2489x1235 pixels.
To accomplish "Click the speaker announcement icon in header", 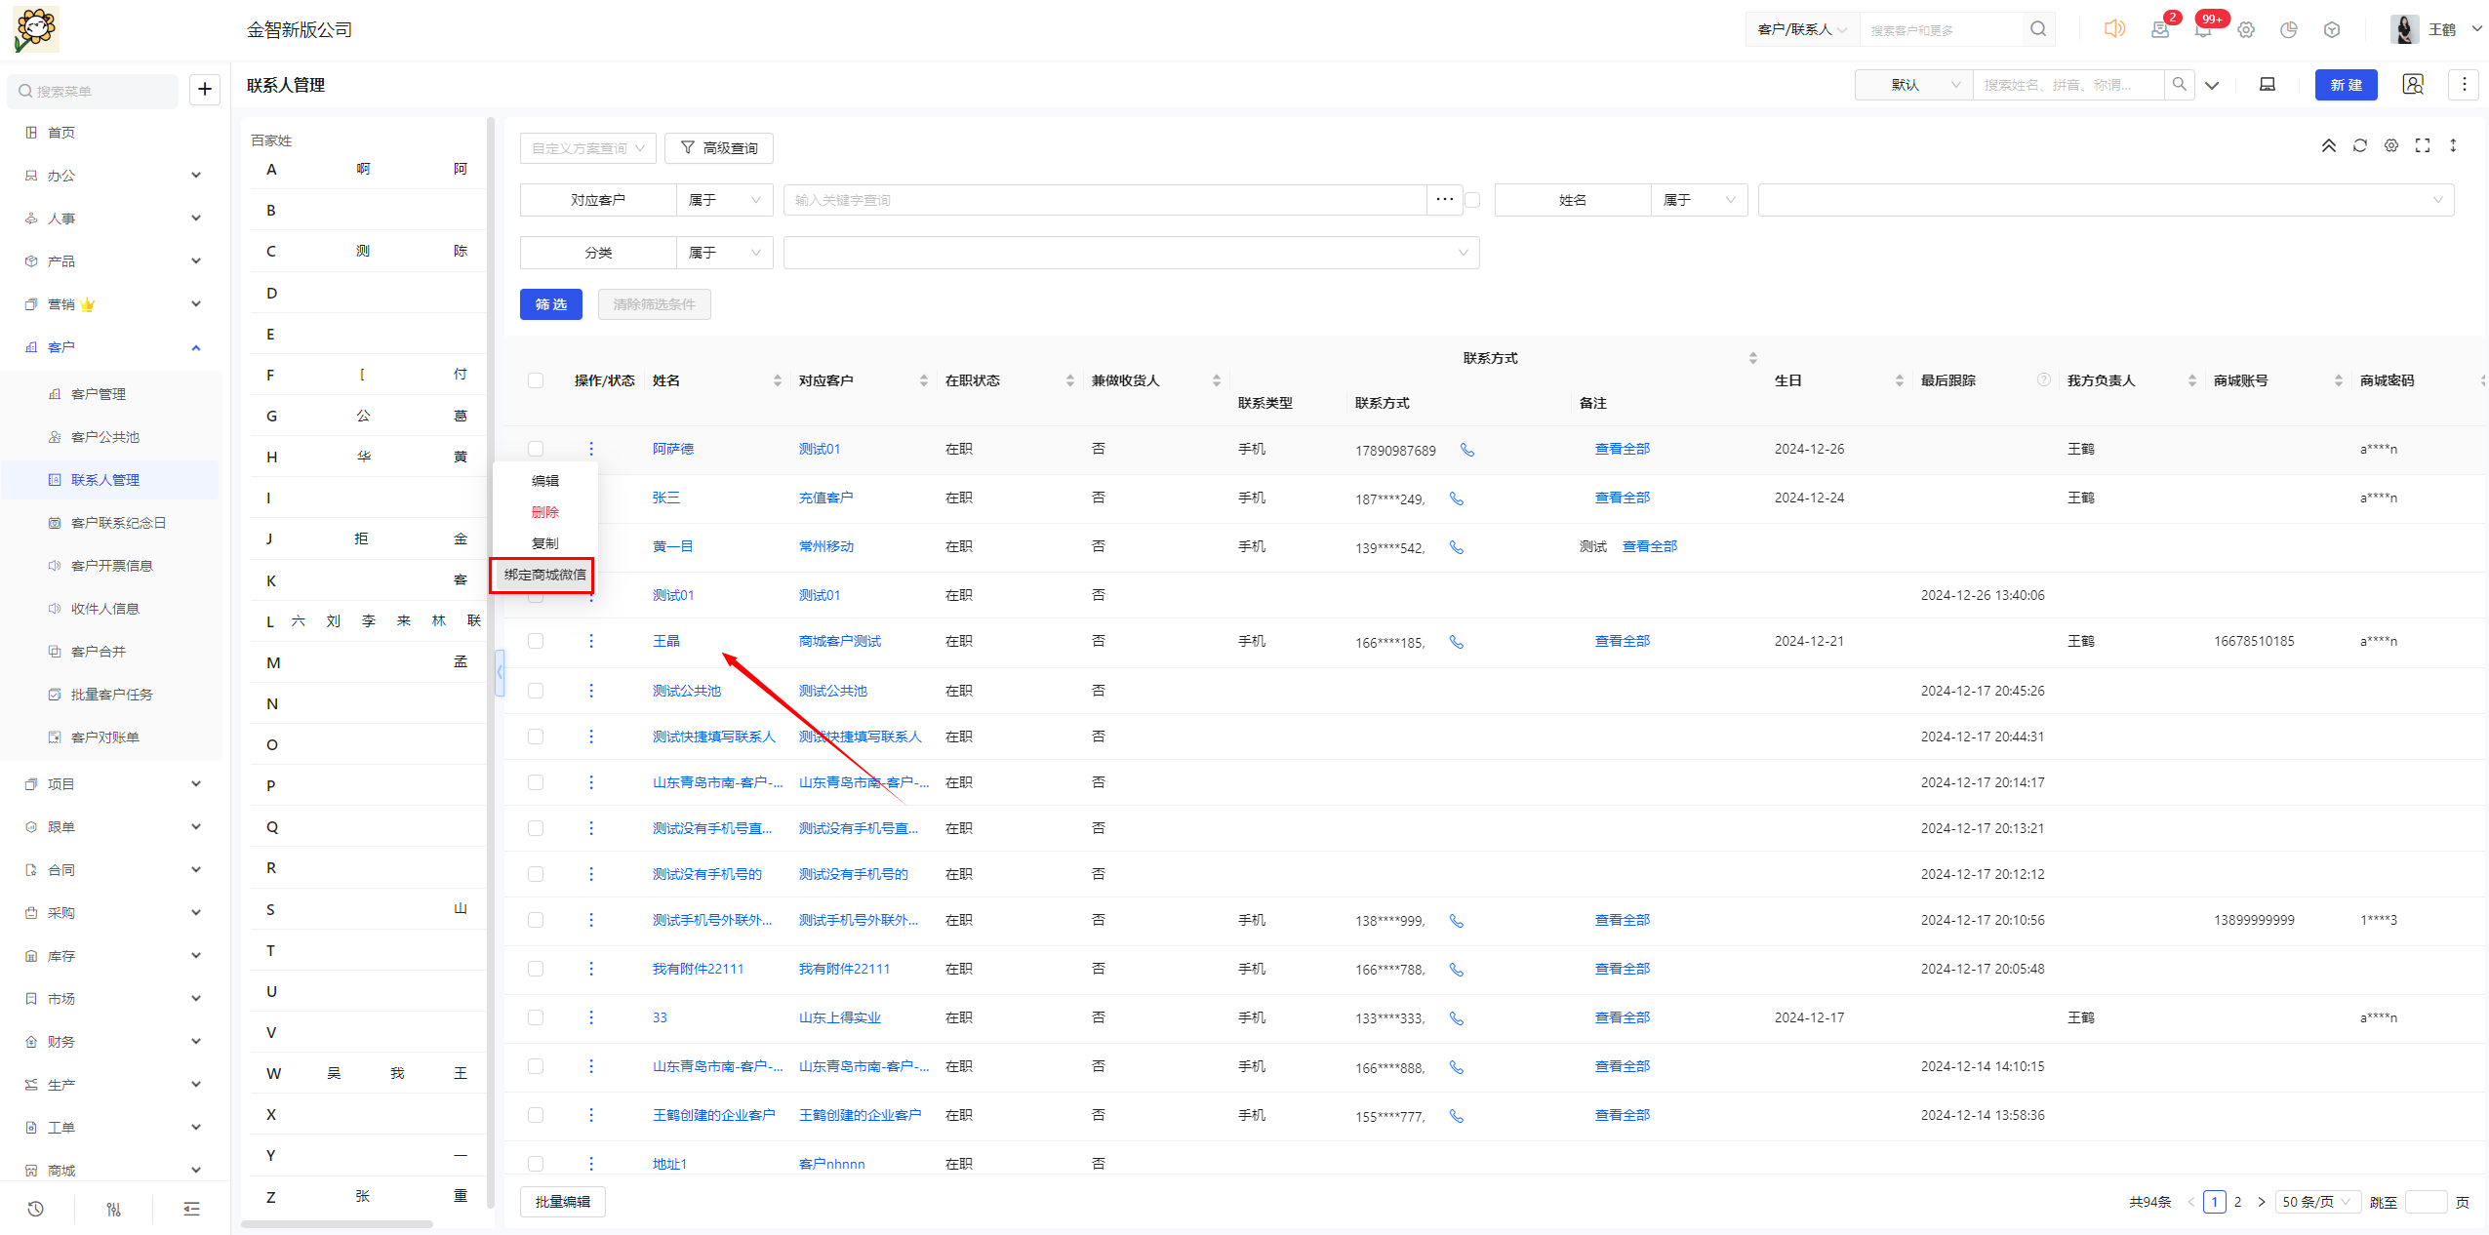I will click(x=2113, y=29).
